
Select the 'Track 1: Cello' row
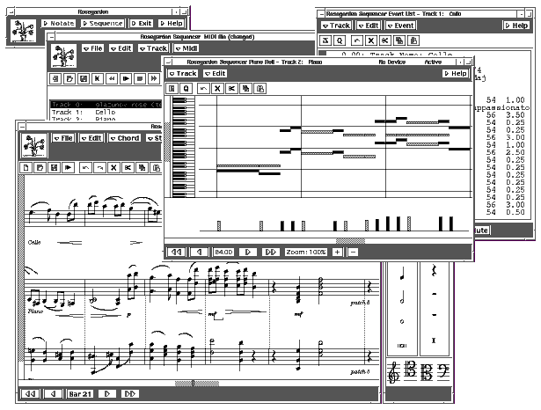pos(106,112)
